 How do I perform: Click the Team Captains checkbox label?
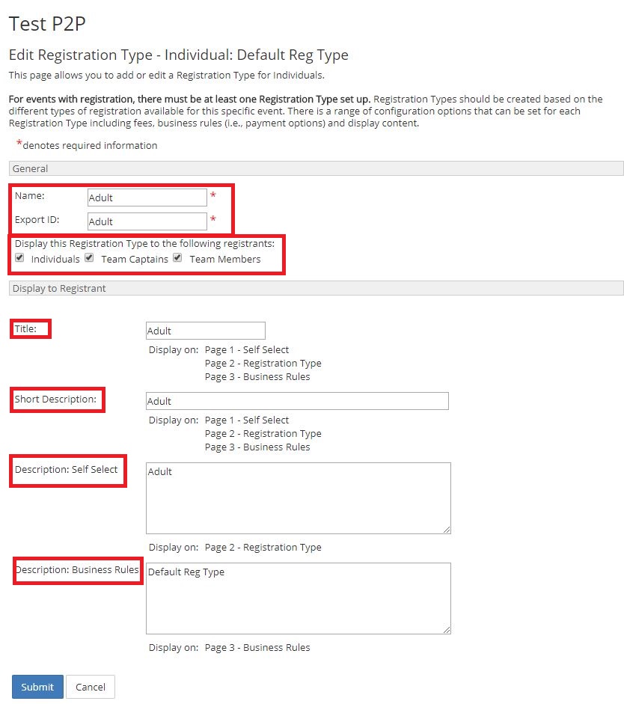tap(134, 259)
